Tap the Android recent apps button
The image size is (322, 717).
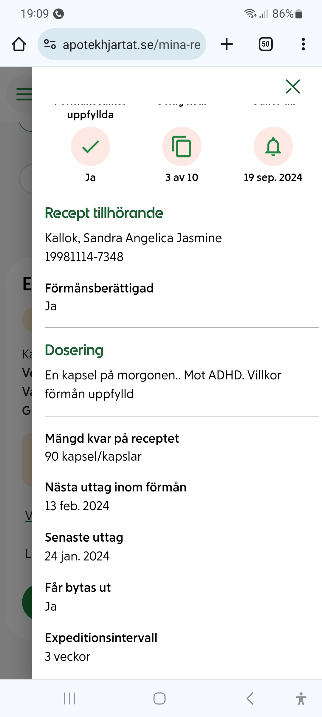click(x=69, y=698)
